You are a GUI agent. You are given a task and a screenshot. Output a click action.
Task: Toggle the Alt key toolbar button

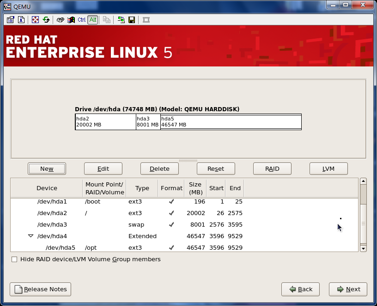coord(93,20)
